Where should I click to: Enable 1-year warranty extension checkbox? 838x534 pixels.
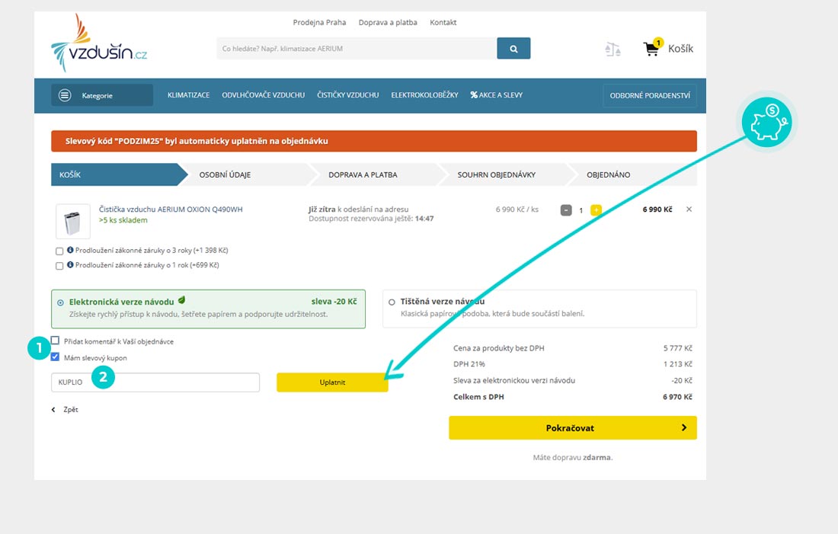(59, 266)
